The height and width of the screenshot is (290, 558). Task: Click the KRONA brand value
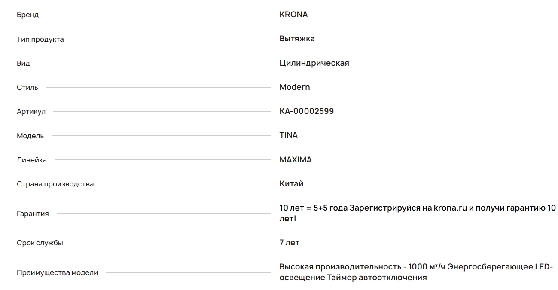[x=293, y=15]
